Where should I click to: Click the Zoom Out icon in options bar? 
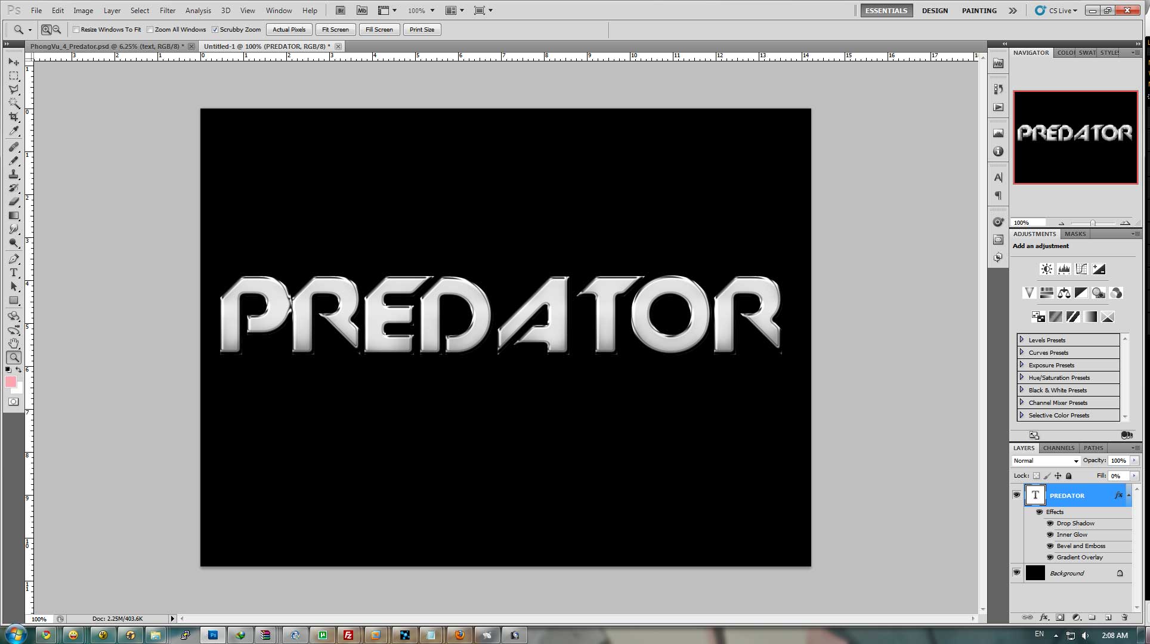pyautogui.click(x=57, y=29)
